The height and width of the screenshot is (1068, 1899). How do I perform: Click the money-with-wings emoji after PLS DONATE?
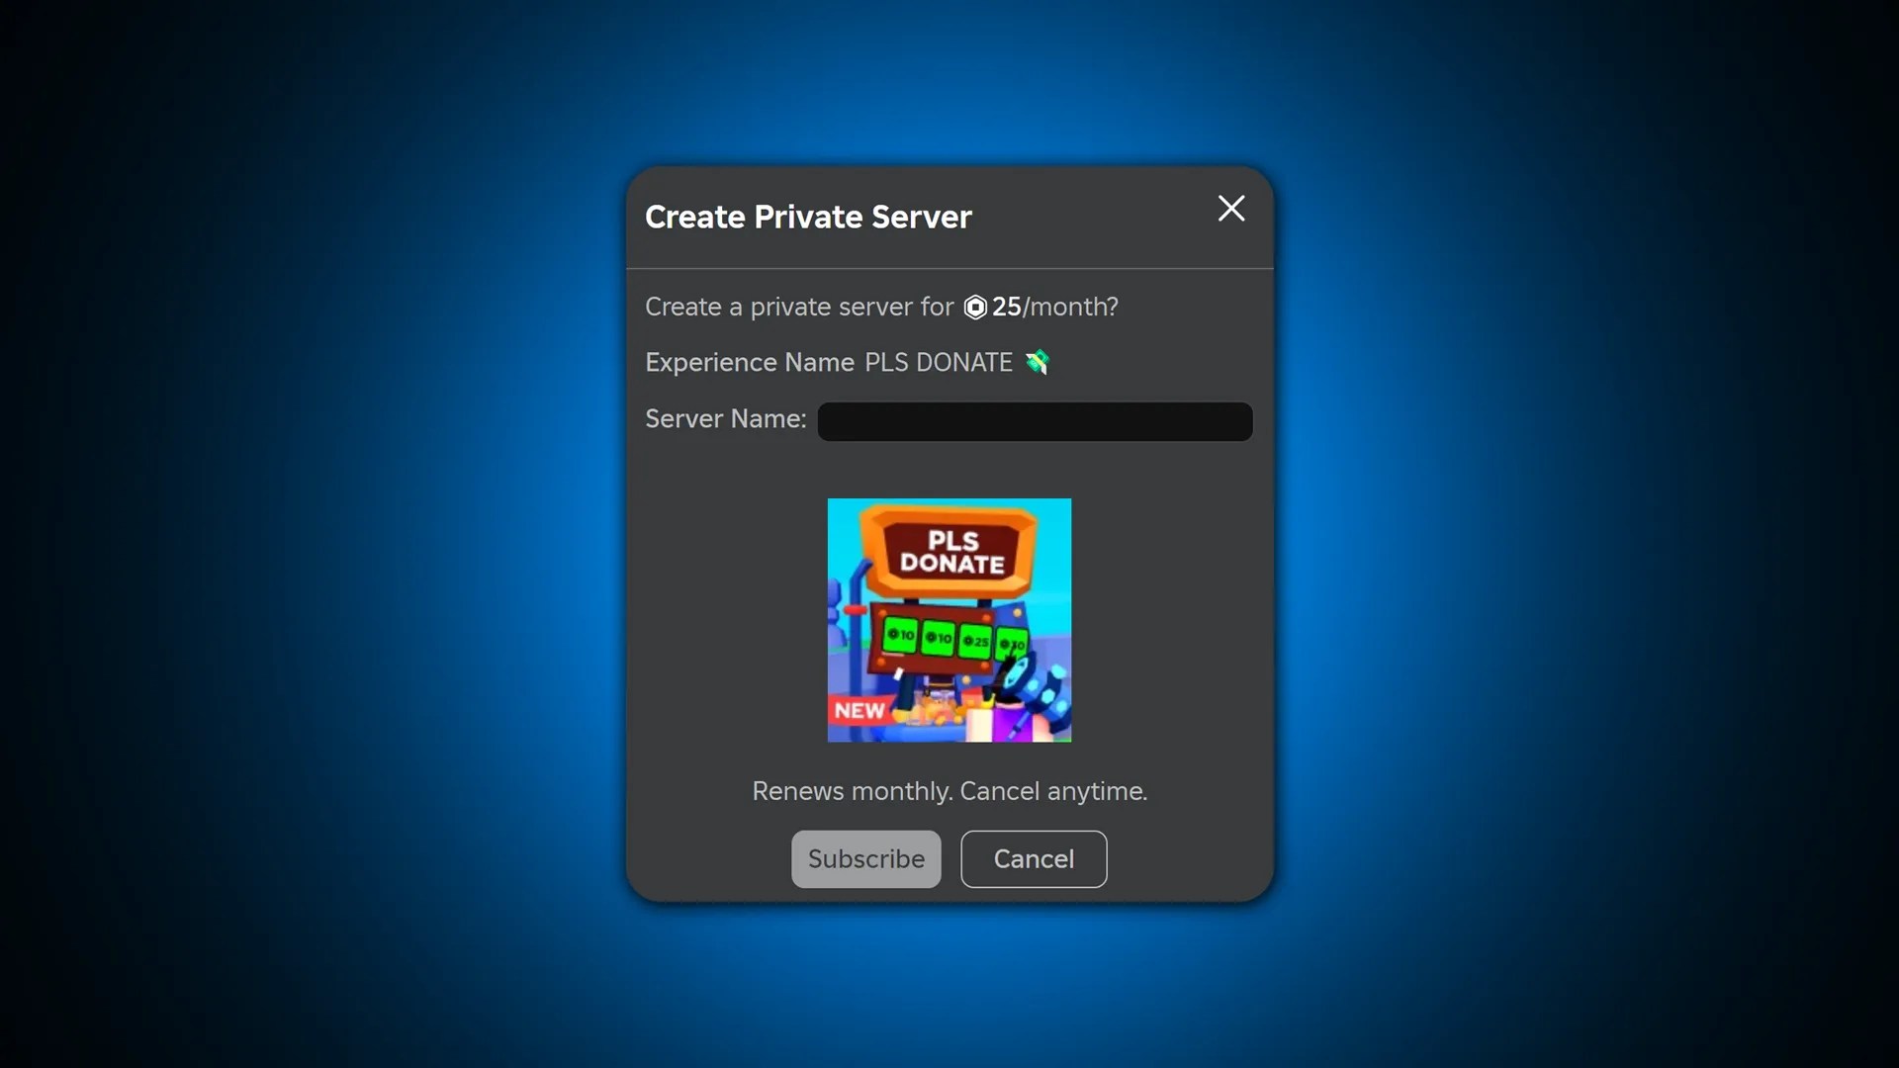[x=1038, y=363]
